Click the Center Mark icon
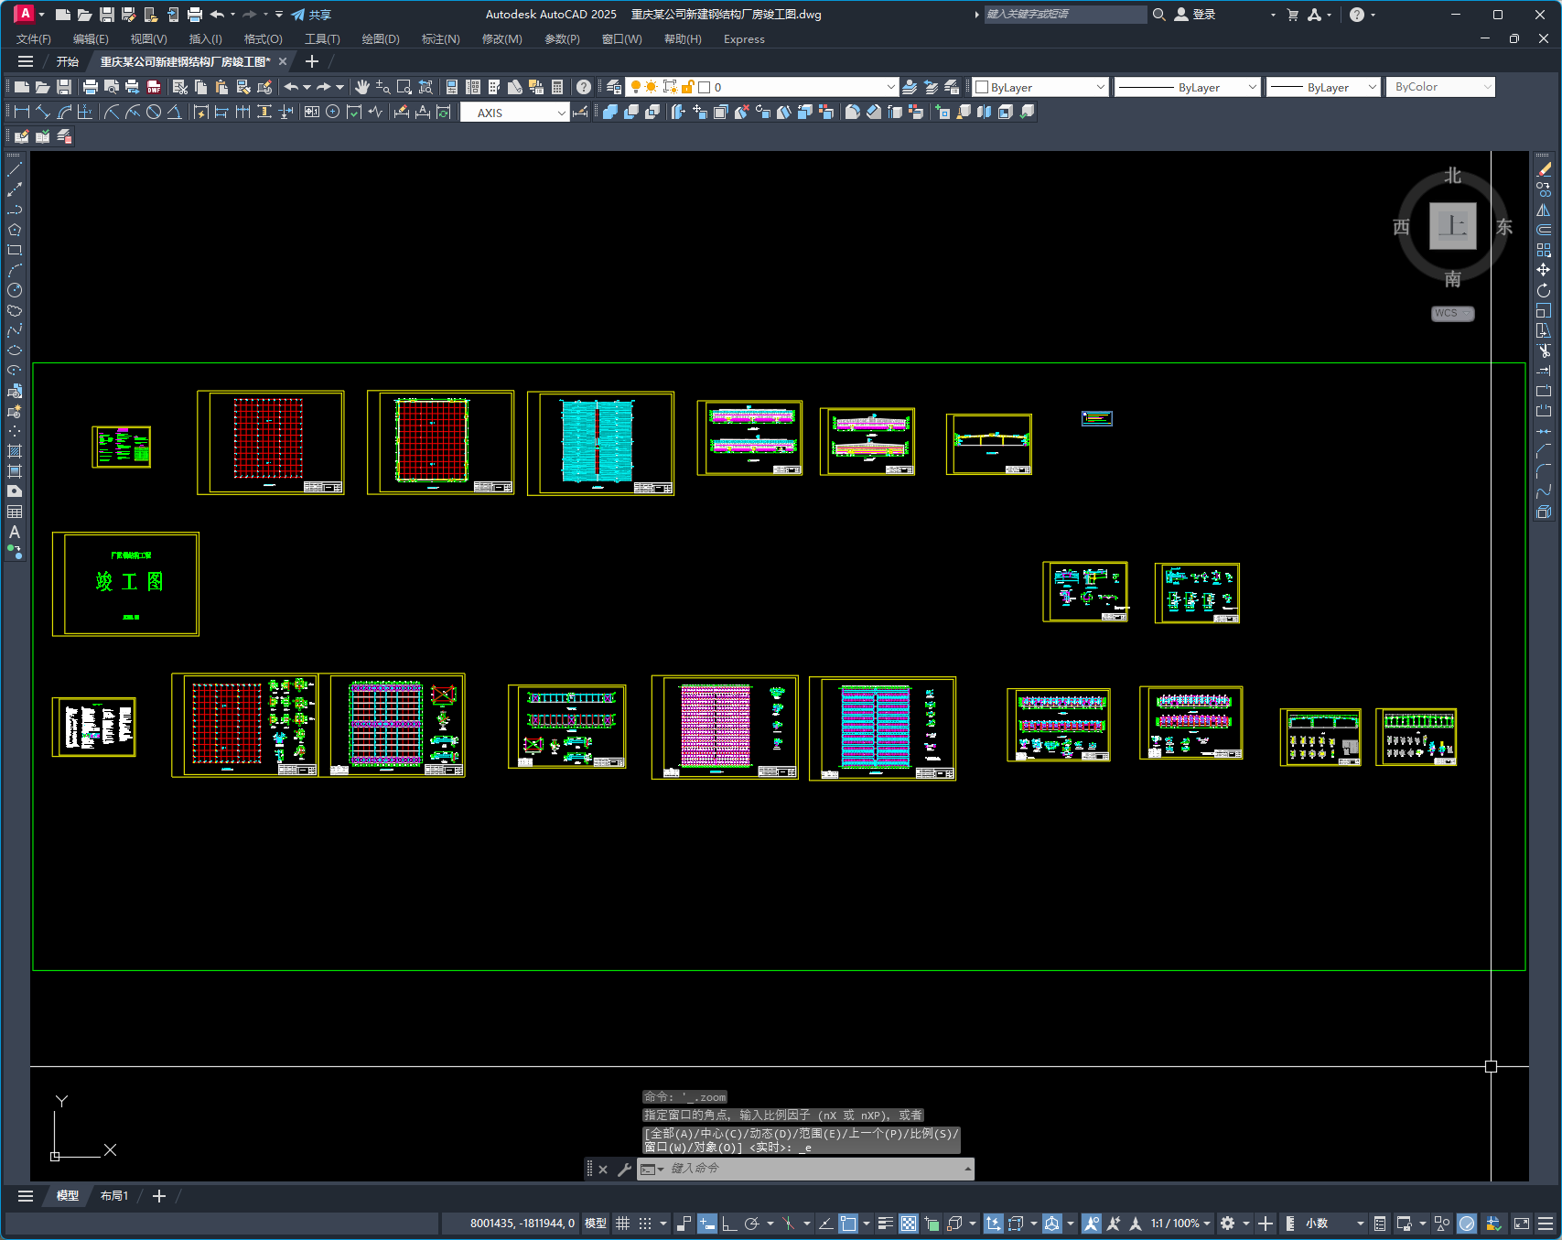The width and height of the screenshot is (1562, 1240). pos(332,112)
